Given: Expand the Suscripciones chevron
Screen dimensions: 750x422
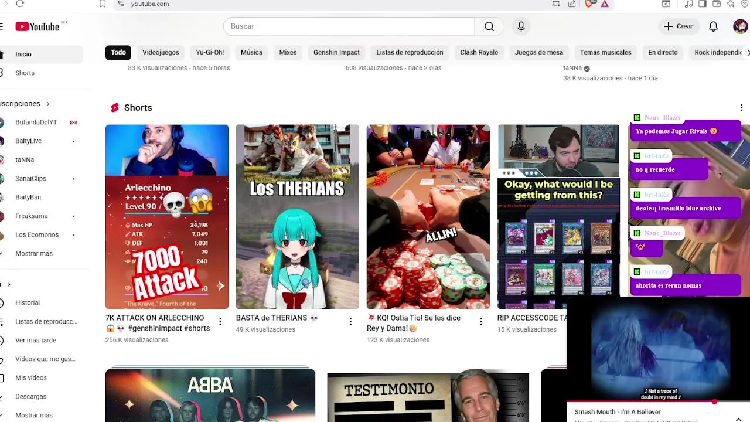Looking at the screenshot, I should tap(48, 104).
